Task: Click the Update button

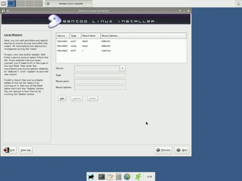Action: pyautogui.click(x=77, y=98)
